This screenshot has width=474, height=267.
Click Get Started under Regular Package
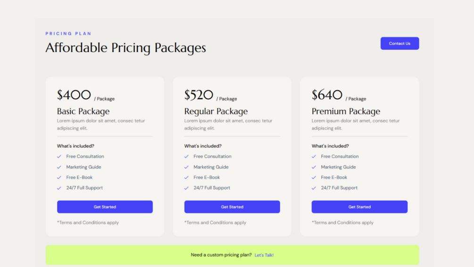[x=232, y=207]
